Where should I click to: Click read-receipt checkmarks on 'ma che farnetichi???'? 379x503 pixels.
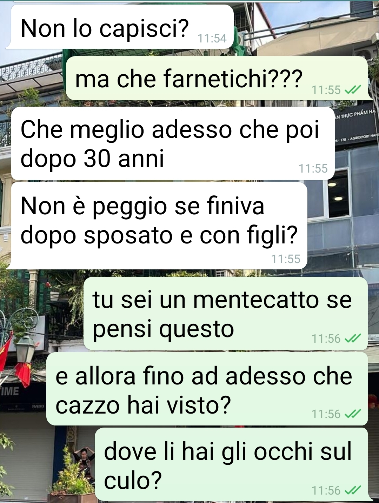click(x=353, y=90)
